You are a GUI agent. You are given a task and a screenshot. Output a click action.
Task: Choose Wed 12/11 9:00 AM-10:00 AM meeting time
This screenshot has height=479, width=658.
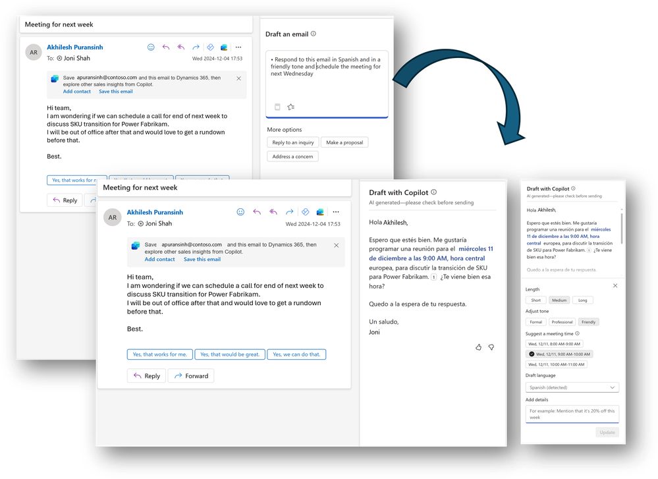coord(559,354)
